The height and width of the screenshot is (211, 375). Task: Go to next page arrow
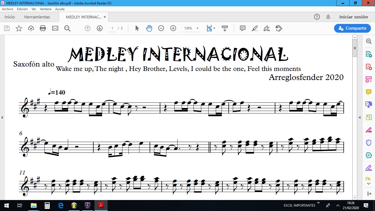(100, 28)
